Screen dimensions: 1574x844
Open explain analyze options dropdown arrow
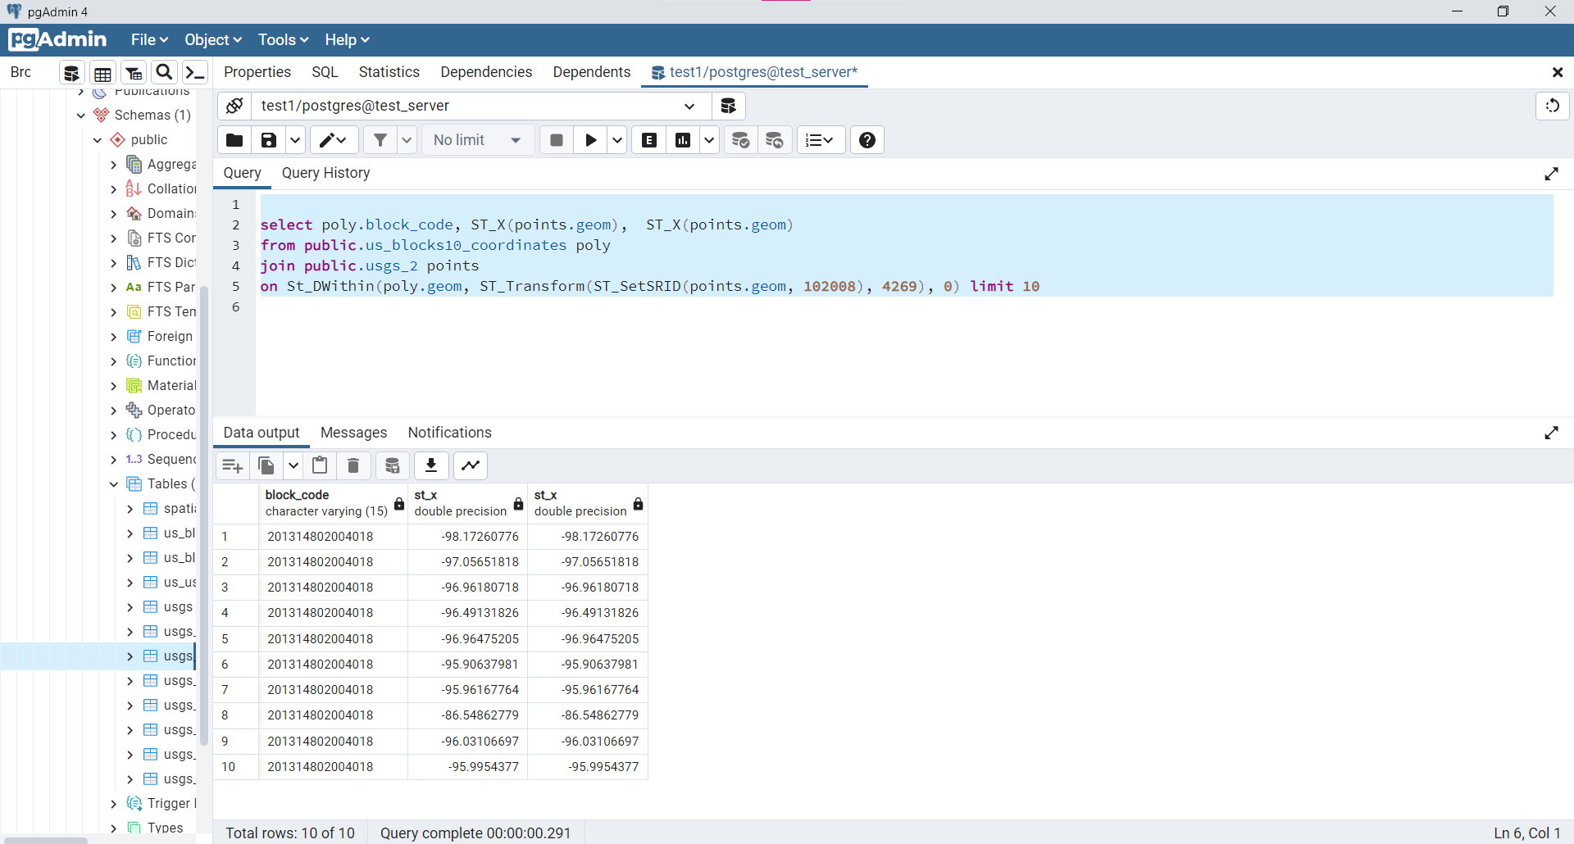(709, 140)
